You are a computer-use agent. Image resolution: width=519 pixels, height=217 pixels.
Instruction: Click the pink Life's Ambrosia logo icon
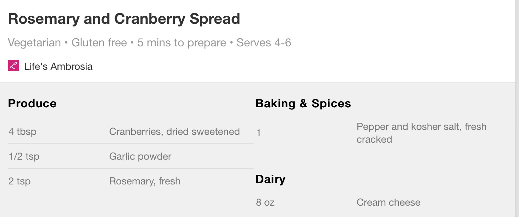pos(13,66)
